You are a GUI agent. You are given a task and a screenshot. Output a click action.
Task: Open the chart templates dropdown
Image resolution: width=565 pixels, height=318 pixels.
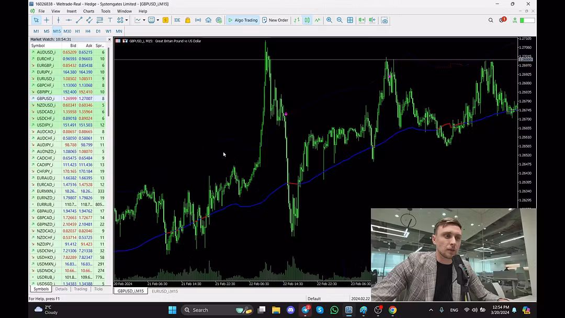(x=158, y=20)
